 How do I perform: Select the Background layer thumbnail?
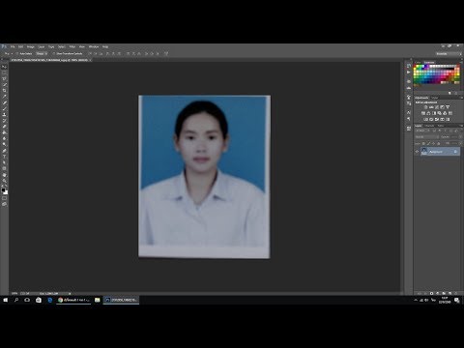pyautogui.click(x=424, y=152)
